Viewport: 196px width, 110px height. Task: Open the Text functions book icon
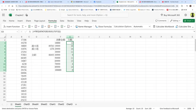(x=42, y=26)
